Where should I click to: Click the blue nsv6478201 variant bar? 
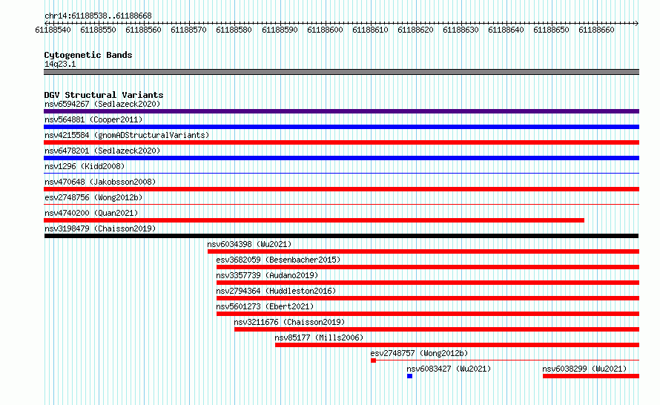(x=341, y=158)
